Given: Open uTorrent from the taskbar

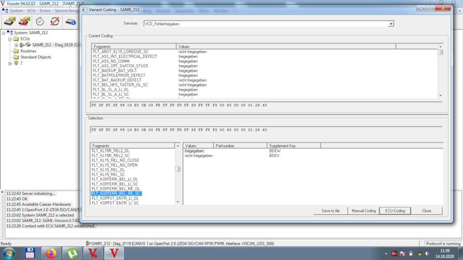Looking at the screenshot, I should point(72,253).
